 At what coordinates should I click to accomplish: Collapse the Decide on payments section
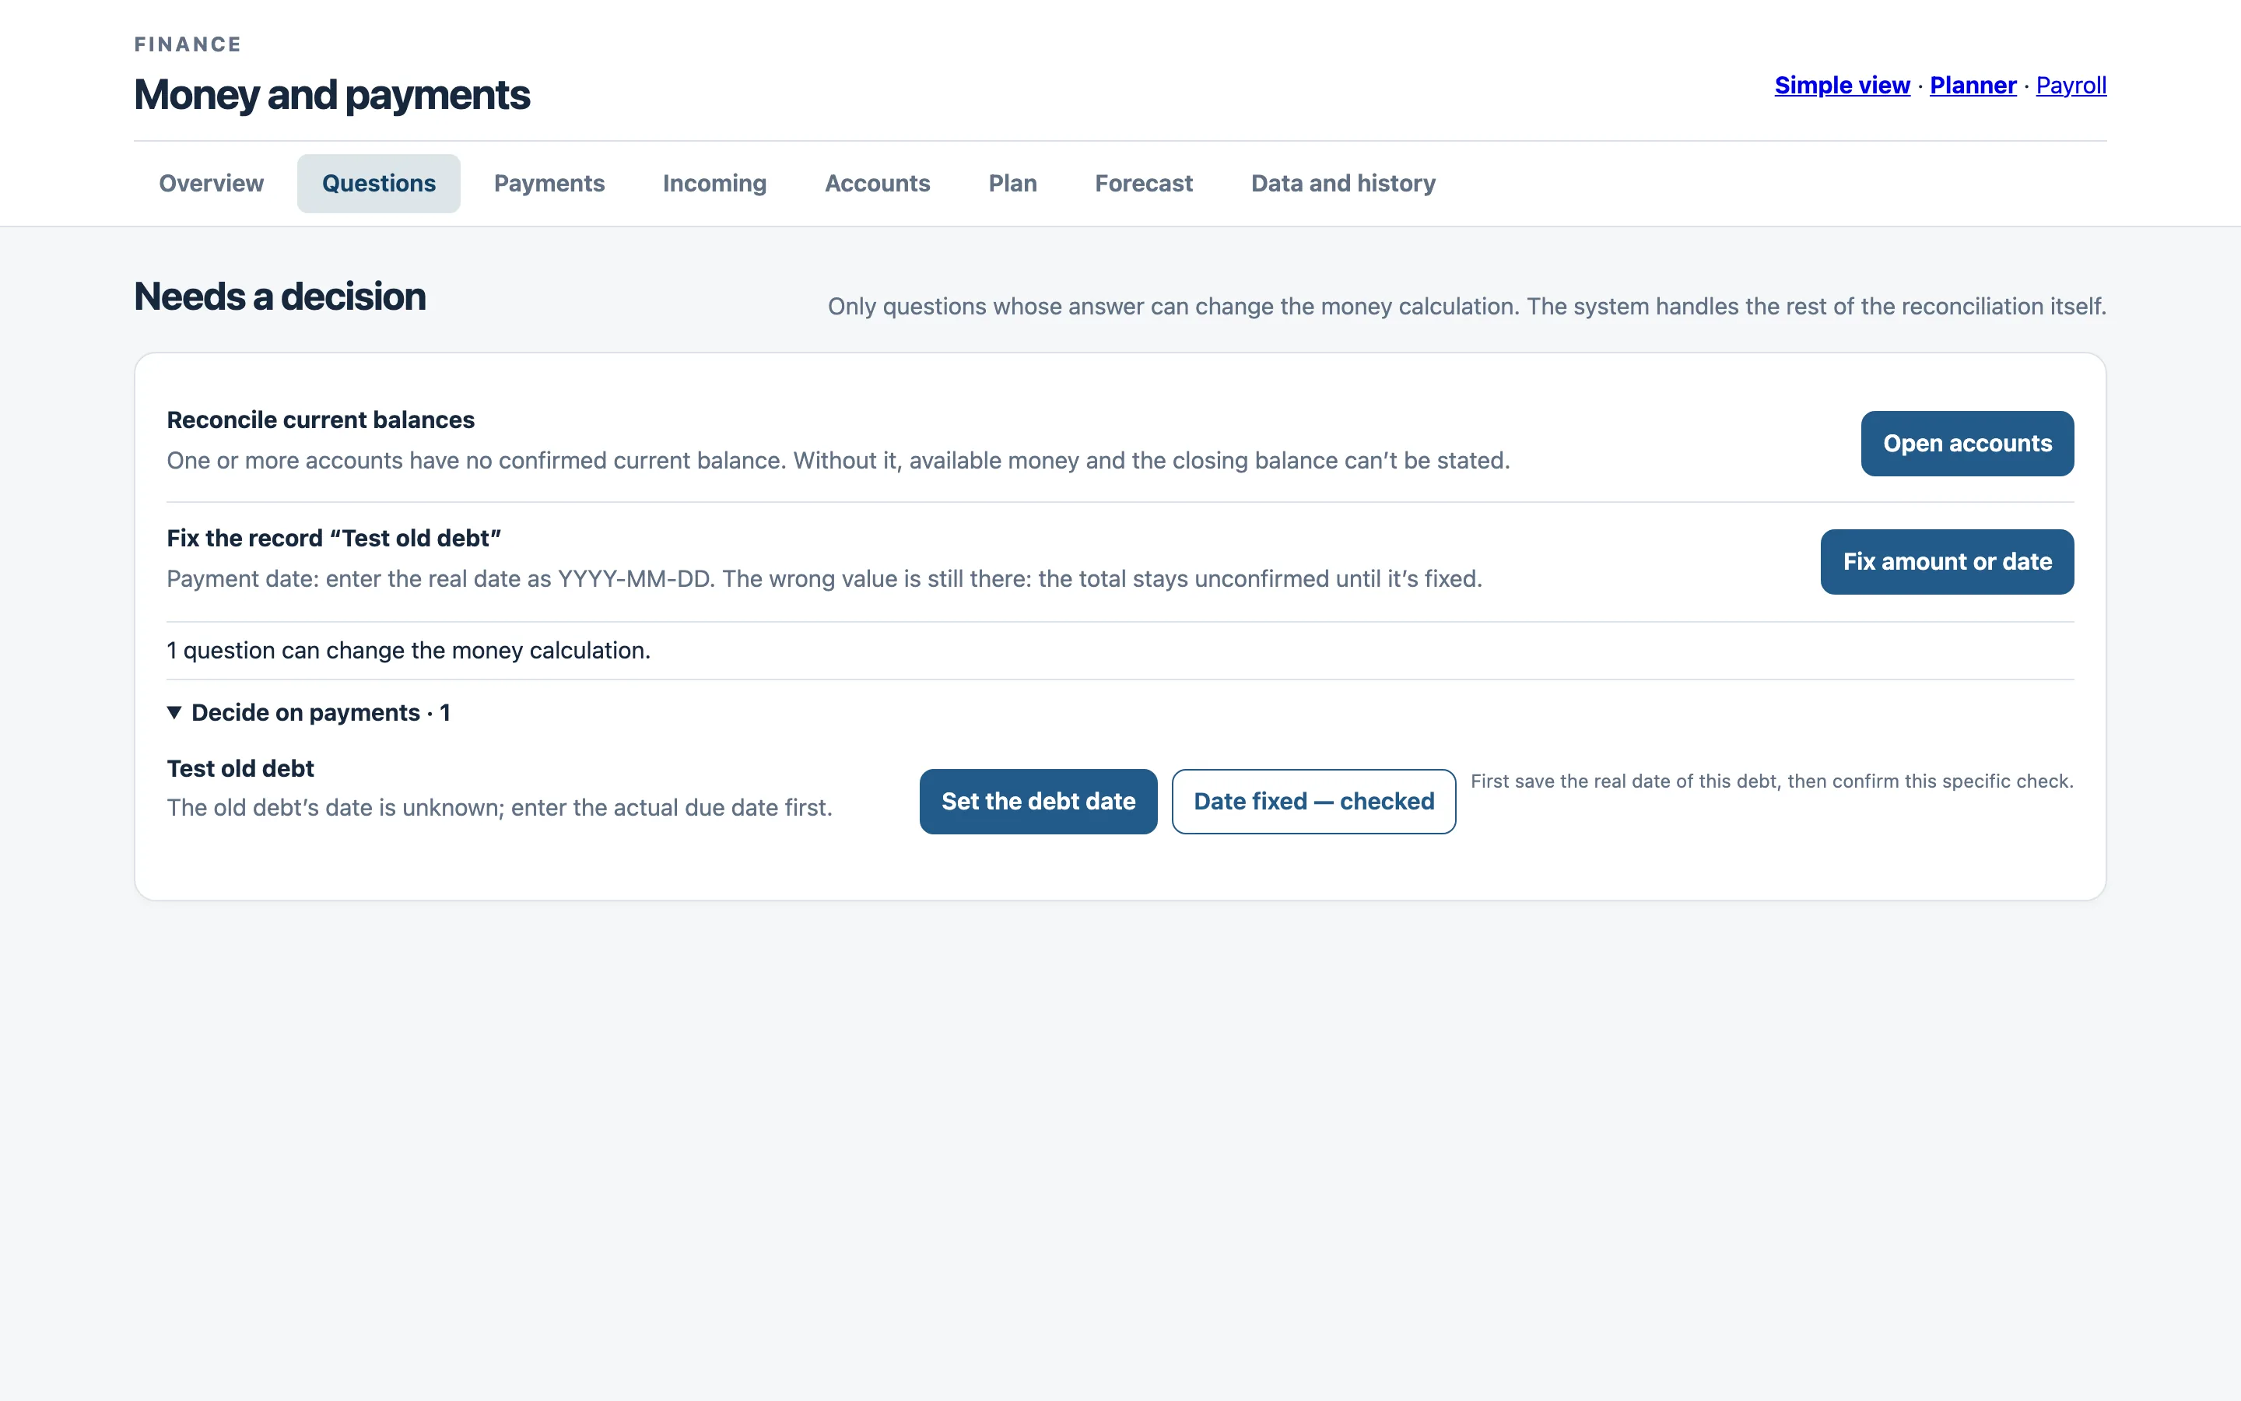point(308,712)
